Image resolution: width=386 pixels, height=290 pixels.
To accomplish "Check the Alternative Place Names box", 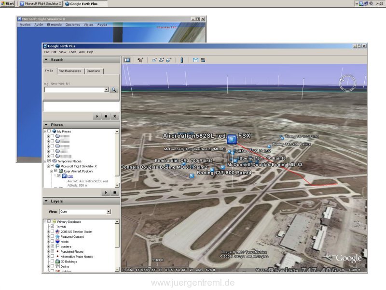I will point(52,256).
